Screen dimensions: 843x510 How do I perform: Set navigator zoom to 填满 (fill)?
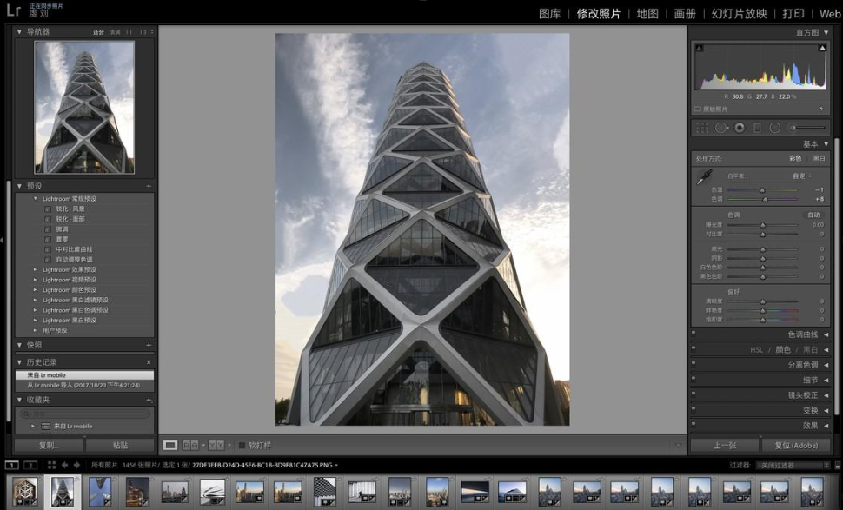(115, 32)
